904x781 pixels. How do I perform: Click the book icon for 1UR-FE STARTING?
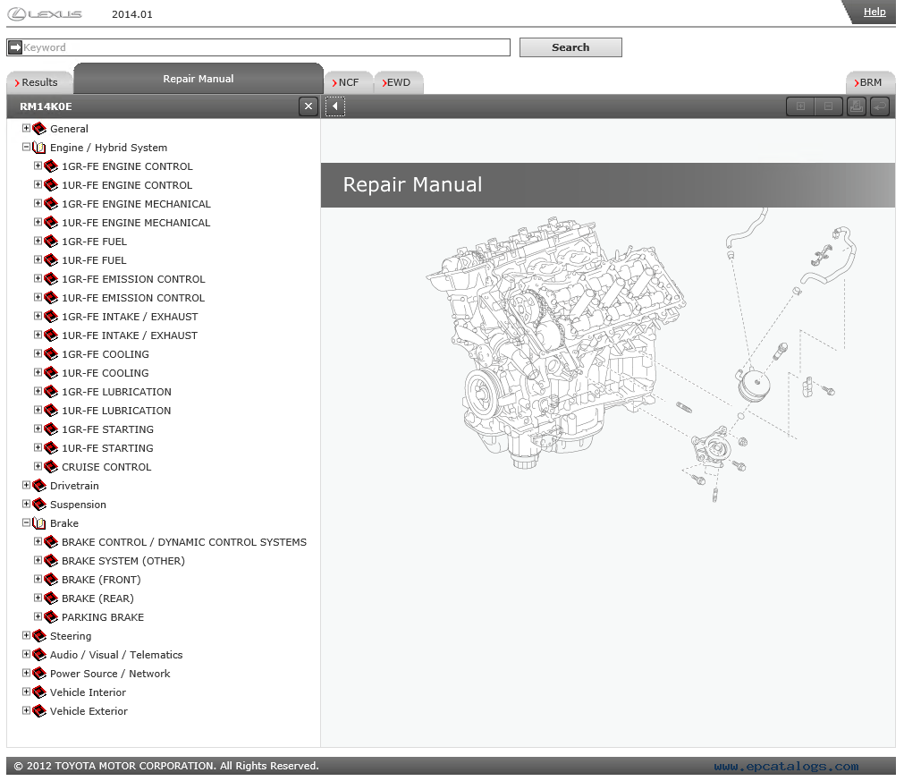(x=51, y=448)
